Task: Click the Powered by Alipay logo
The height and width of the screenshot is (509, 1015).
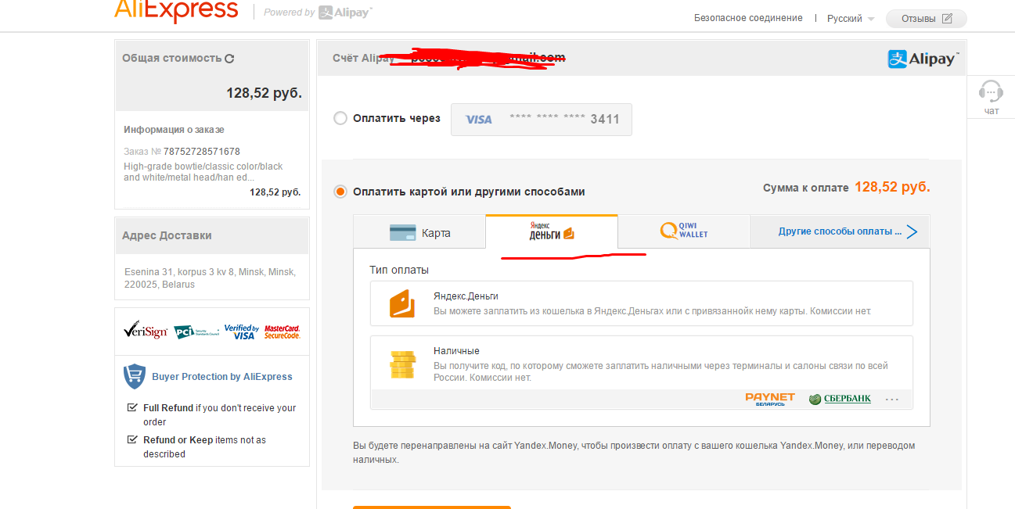Action: point(318,13)
